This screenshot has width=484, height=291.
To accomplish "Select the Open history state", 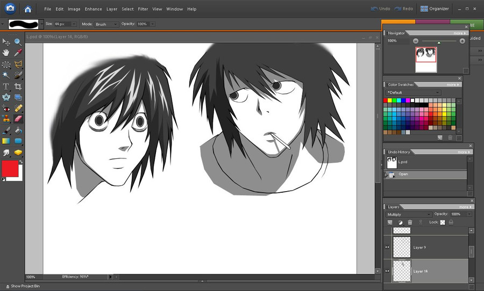I will (425, 174).
